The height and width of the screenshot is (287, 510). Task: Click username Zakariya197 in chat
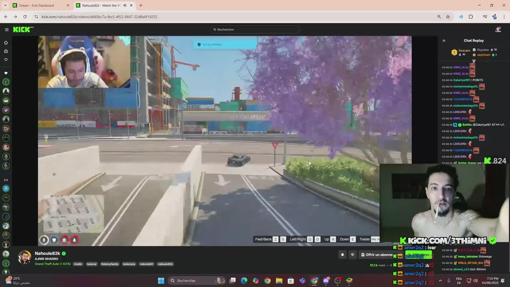[461, 80]
